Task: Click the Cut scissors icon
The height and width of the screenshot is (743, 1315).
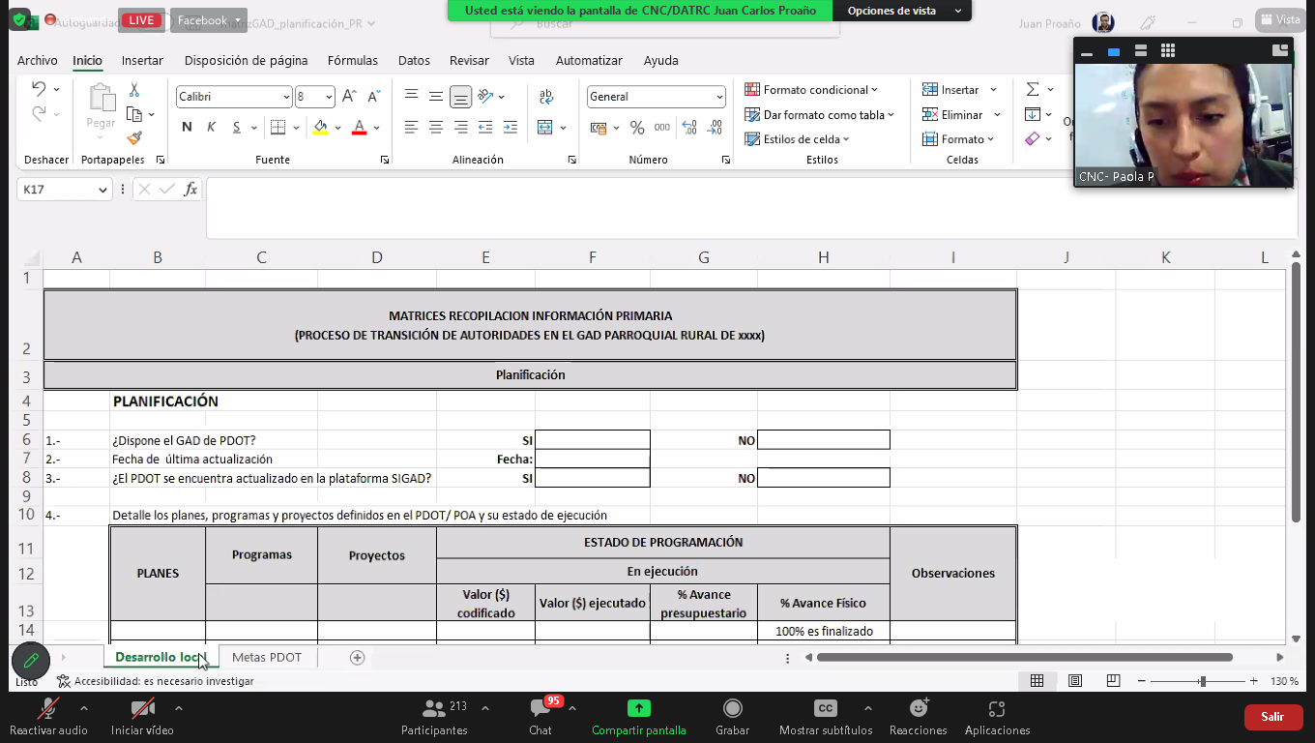Action: [134, 90]
